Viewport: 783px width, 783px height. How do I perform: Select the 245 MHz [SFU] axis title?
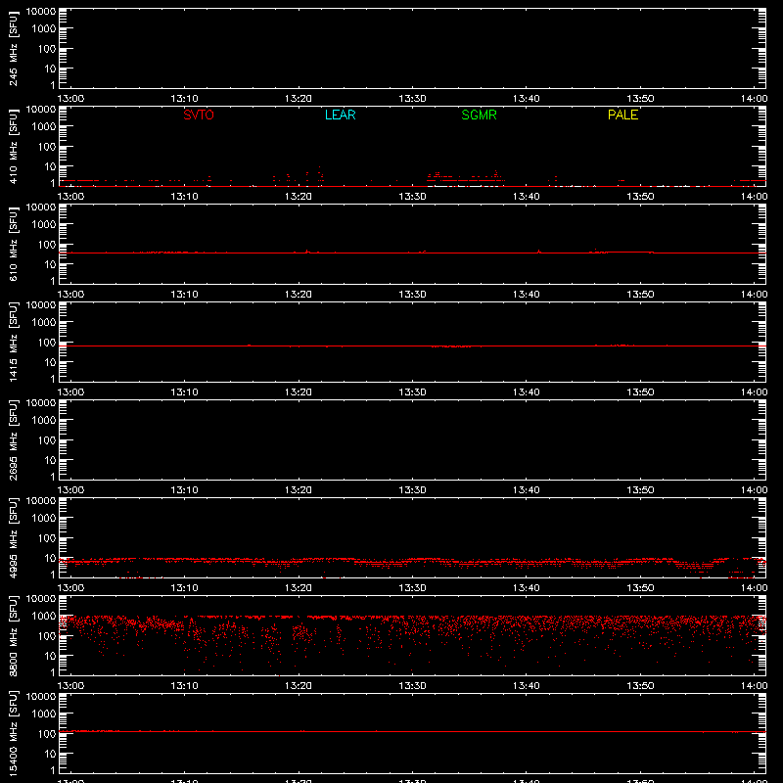[14, 49]
